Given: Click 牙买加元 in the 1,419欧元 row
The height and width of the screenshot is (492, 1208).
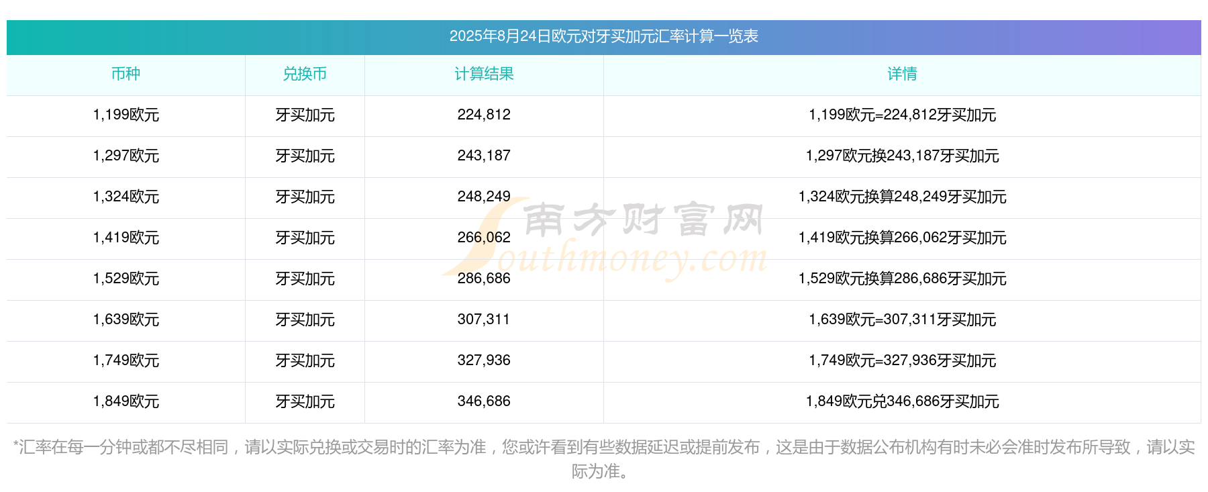Looking at the screenshot, I should (x=305, y=238).
